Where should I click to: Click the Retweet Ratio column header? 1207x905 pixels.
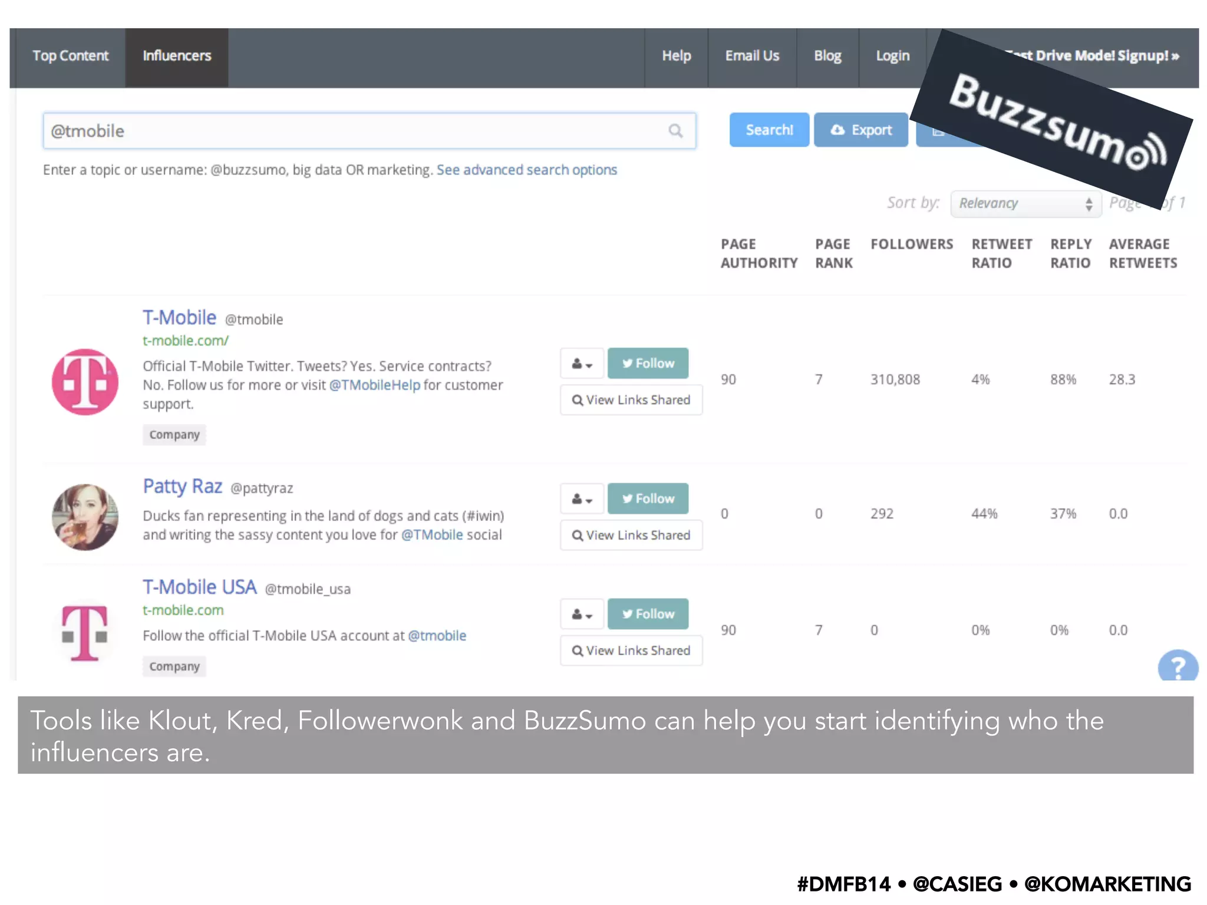coord(1001,253)
